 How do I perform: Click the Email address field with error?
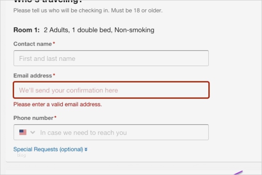(x=111, y=90)
